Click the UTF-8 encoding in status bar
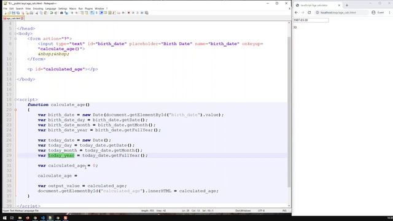Viewport: 393px width, 221px height. click(261, 211)
